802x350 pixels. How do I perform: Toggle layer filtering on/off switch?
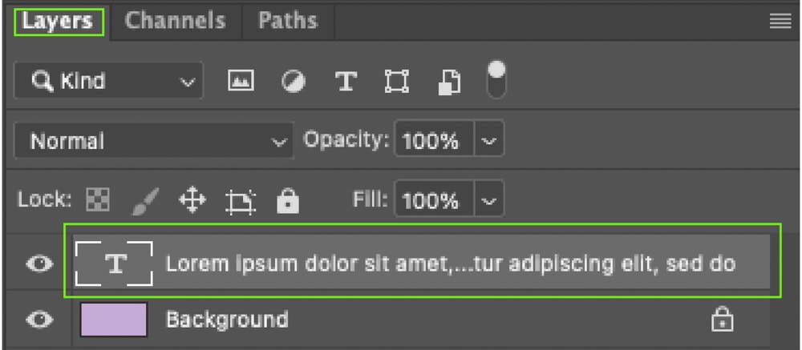click(x=496, y=79)
